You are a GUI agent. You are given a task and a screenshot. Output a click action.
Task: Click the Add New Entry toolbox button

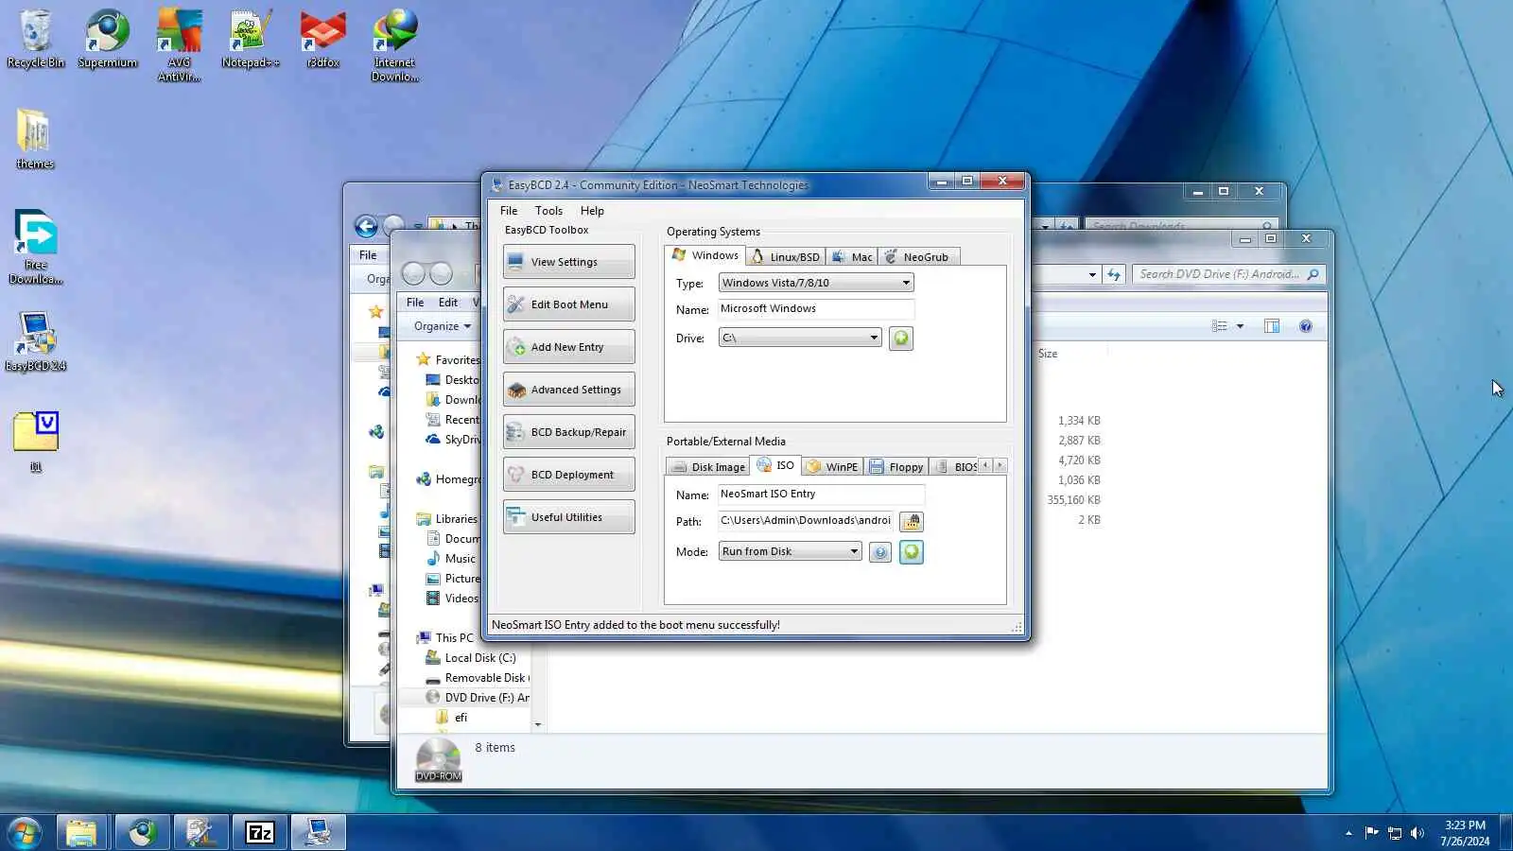(x=568, y=347)
